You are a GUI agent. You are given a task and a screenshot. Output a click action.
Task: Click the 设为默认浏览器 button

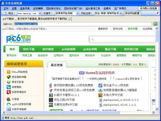tap(148, 8)
